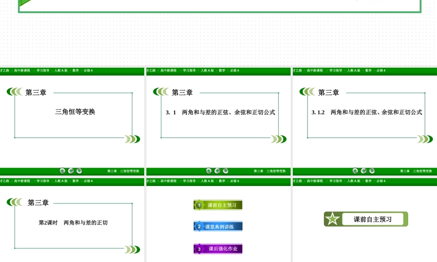Click the forward arrow icon on slide 2
Screen dimensions: 437x262
tap(225, 171)
